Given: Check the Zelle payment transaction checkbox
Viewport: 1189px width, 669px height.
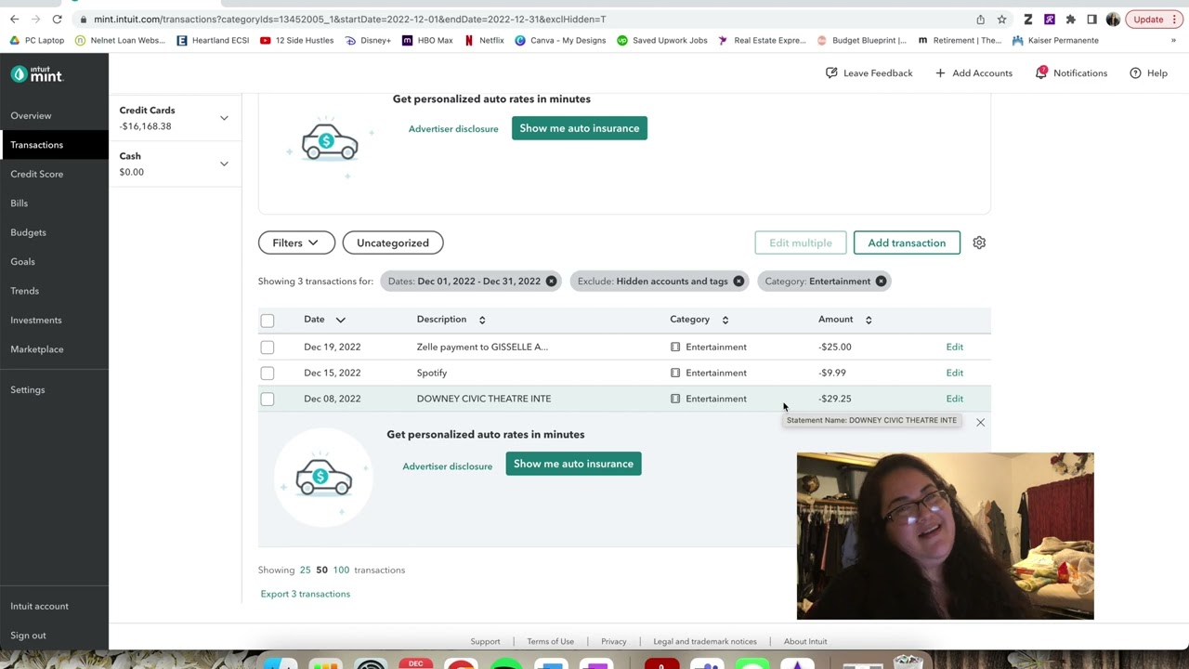Looking at the screenshot, I should click(x=268, y=348).
